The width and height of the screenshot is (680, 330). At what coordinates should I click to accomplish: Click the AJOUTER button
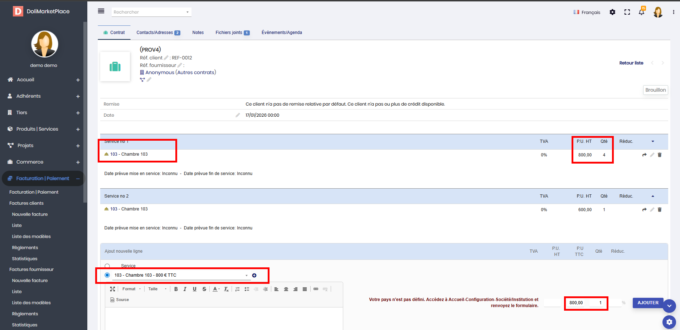coord(648,303)
